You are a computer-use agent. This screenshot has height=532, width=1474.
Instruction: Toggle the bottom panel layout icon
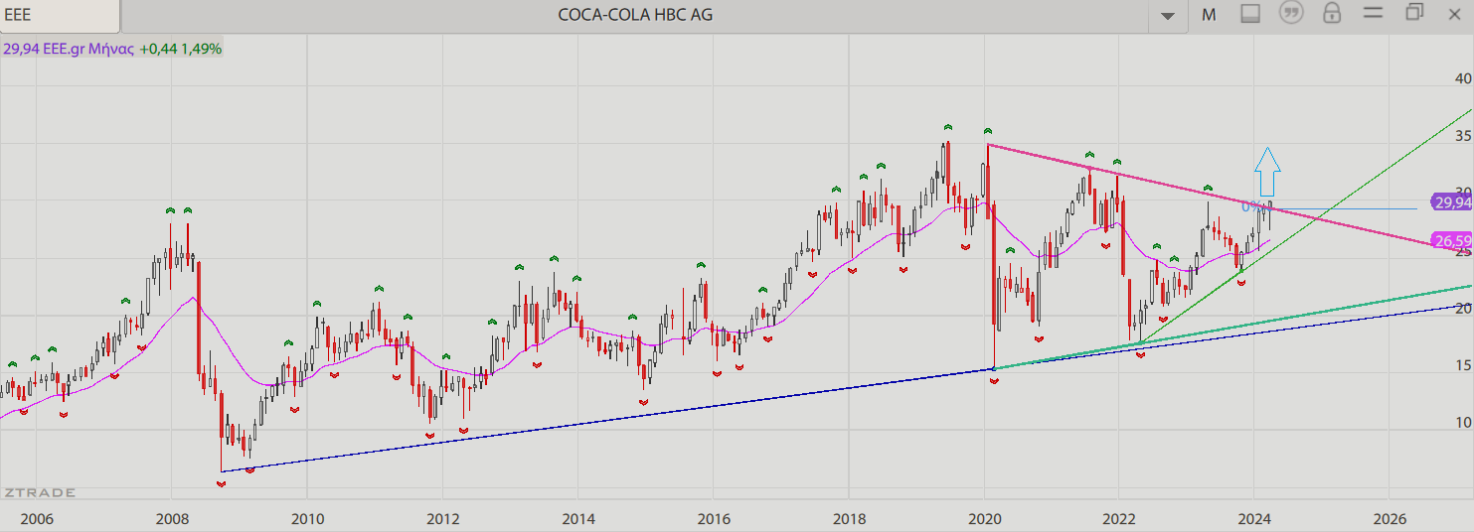tap(1250, 14)
